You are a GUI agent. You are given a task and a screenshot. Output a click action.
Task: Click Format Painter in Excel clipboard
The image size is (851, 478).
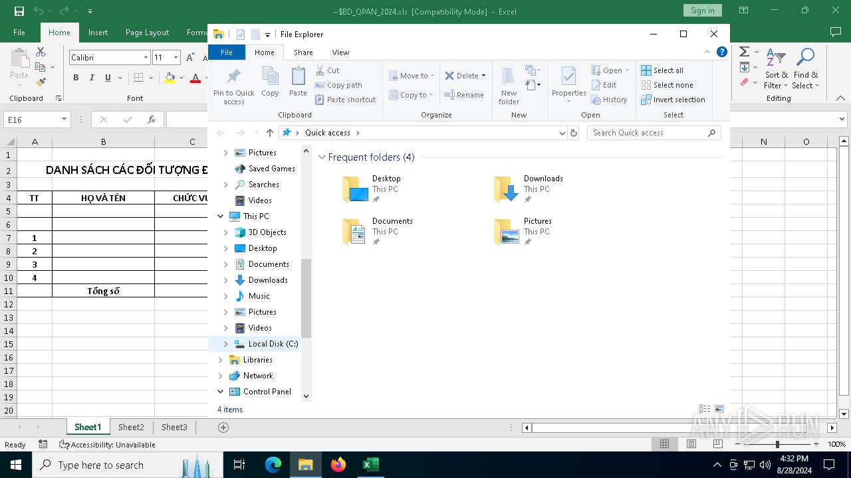pyautogui.click(x=41, y=82)
